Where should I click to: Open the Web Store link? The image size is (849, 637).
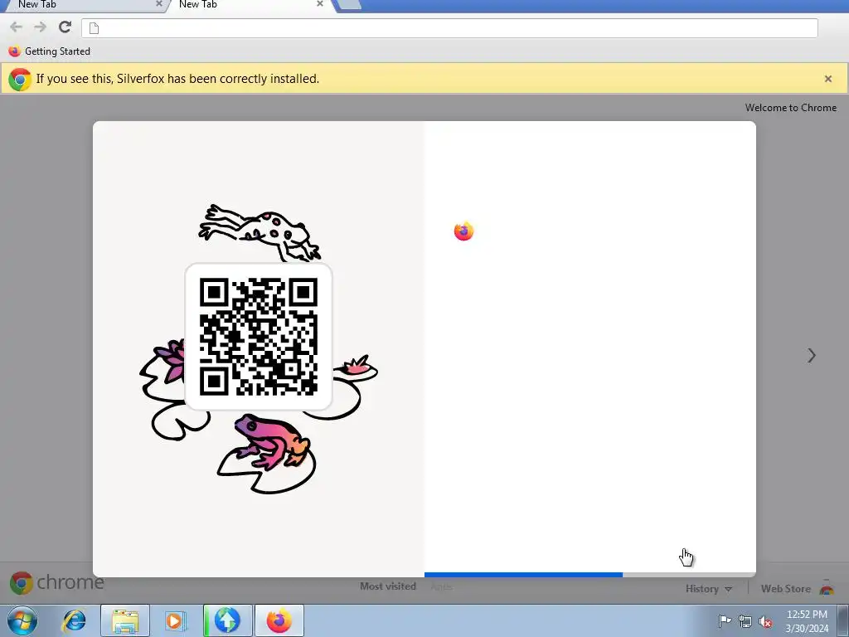(x=786, y=589)
